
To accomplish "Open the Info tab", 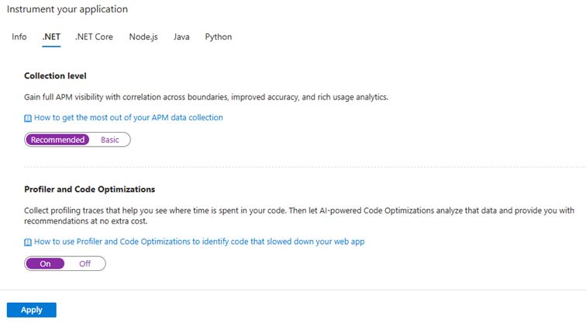I will click(19, 36).
